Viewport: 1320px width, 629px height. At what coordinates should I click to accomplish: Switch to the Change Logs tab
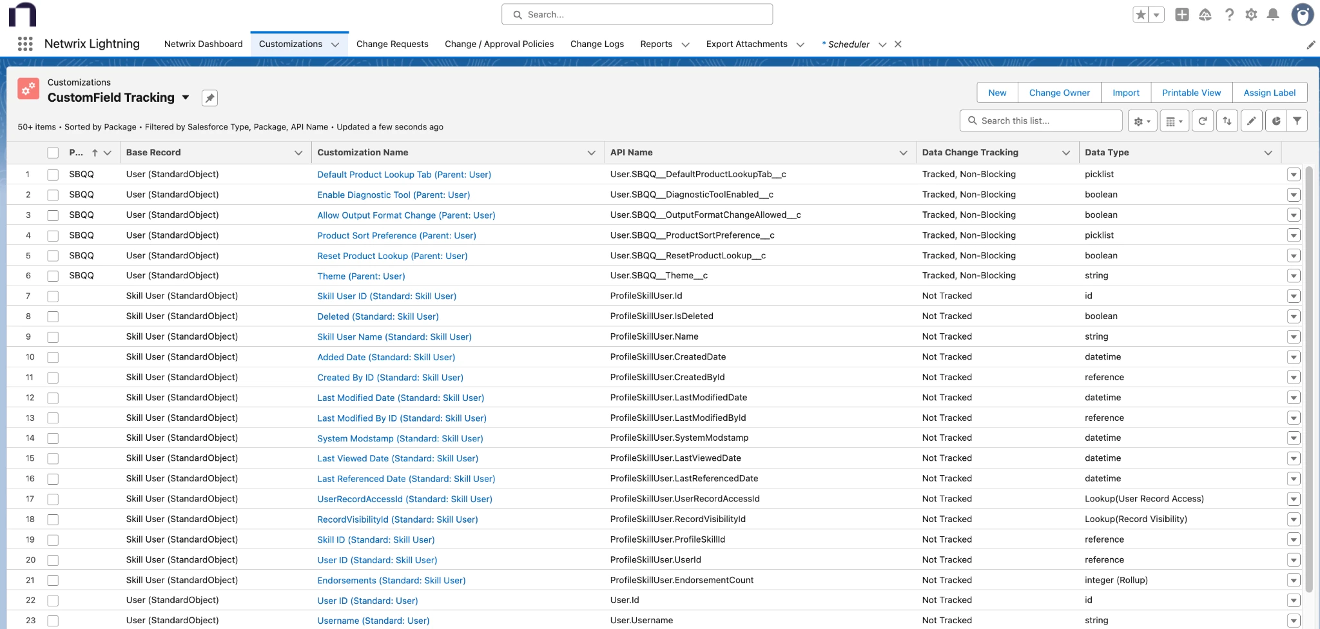click(597, 44)
